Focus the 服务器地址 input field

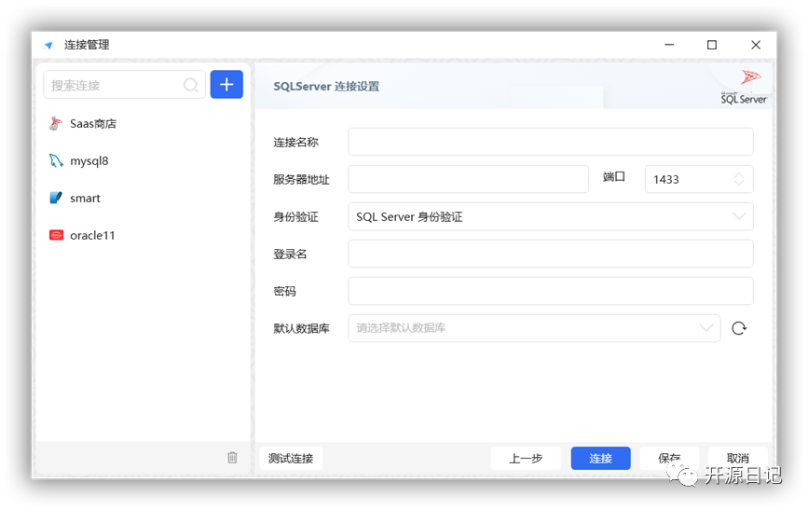(468, 179)
